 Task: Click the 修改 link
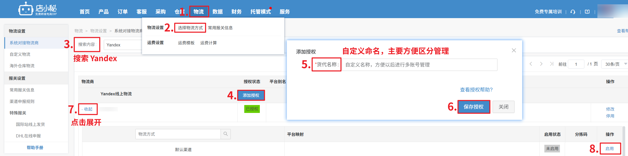coord(610,109)
